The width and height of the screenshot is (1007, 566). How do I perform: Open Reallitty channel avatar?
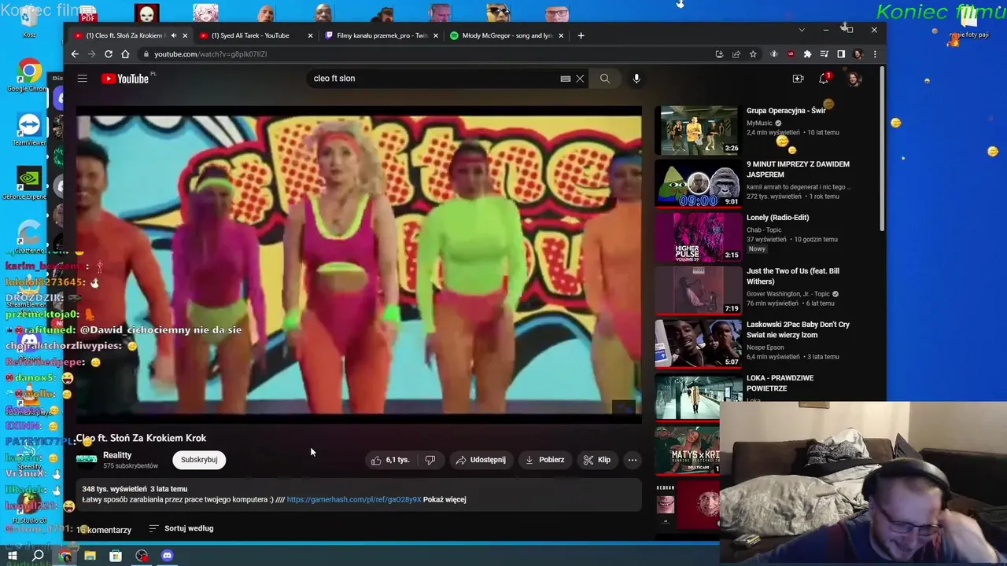[x=87, y=460]
